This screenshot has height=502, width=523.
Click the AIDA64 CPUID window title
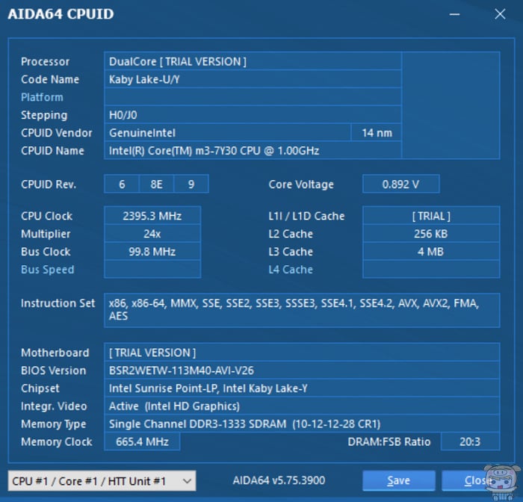tap(61, 14)
